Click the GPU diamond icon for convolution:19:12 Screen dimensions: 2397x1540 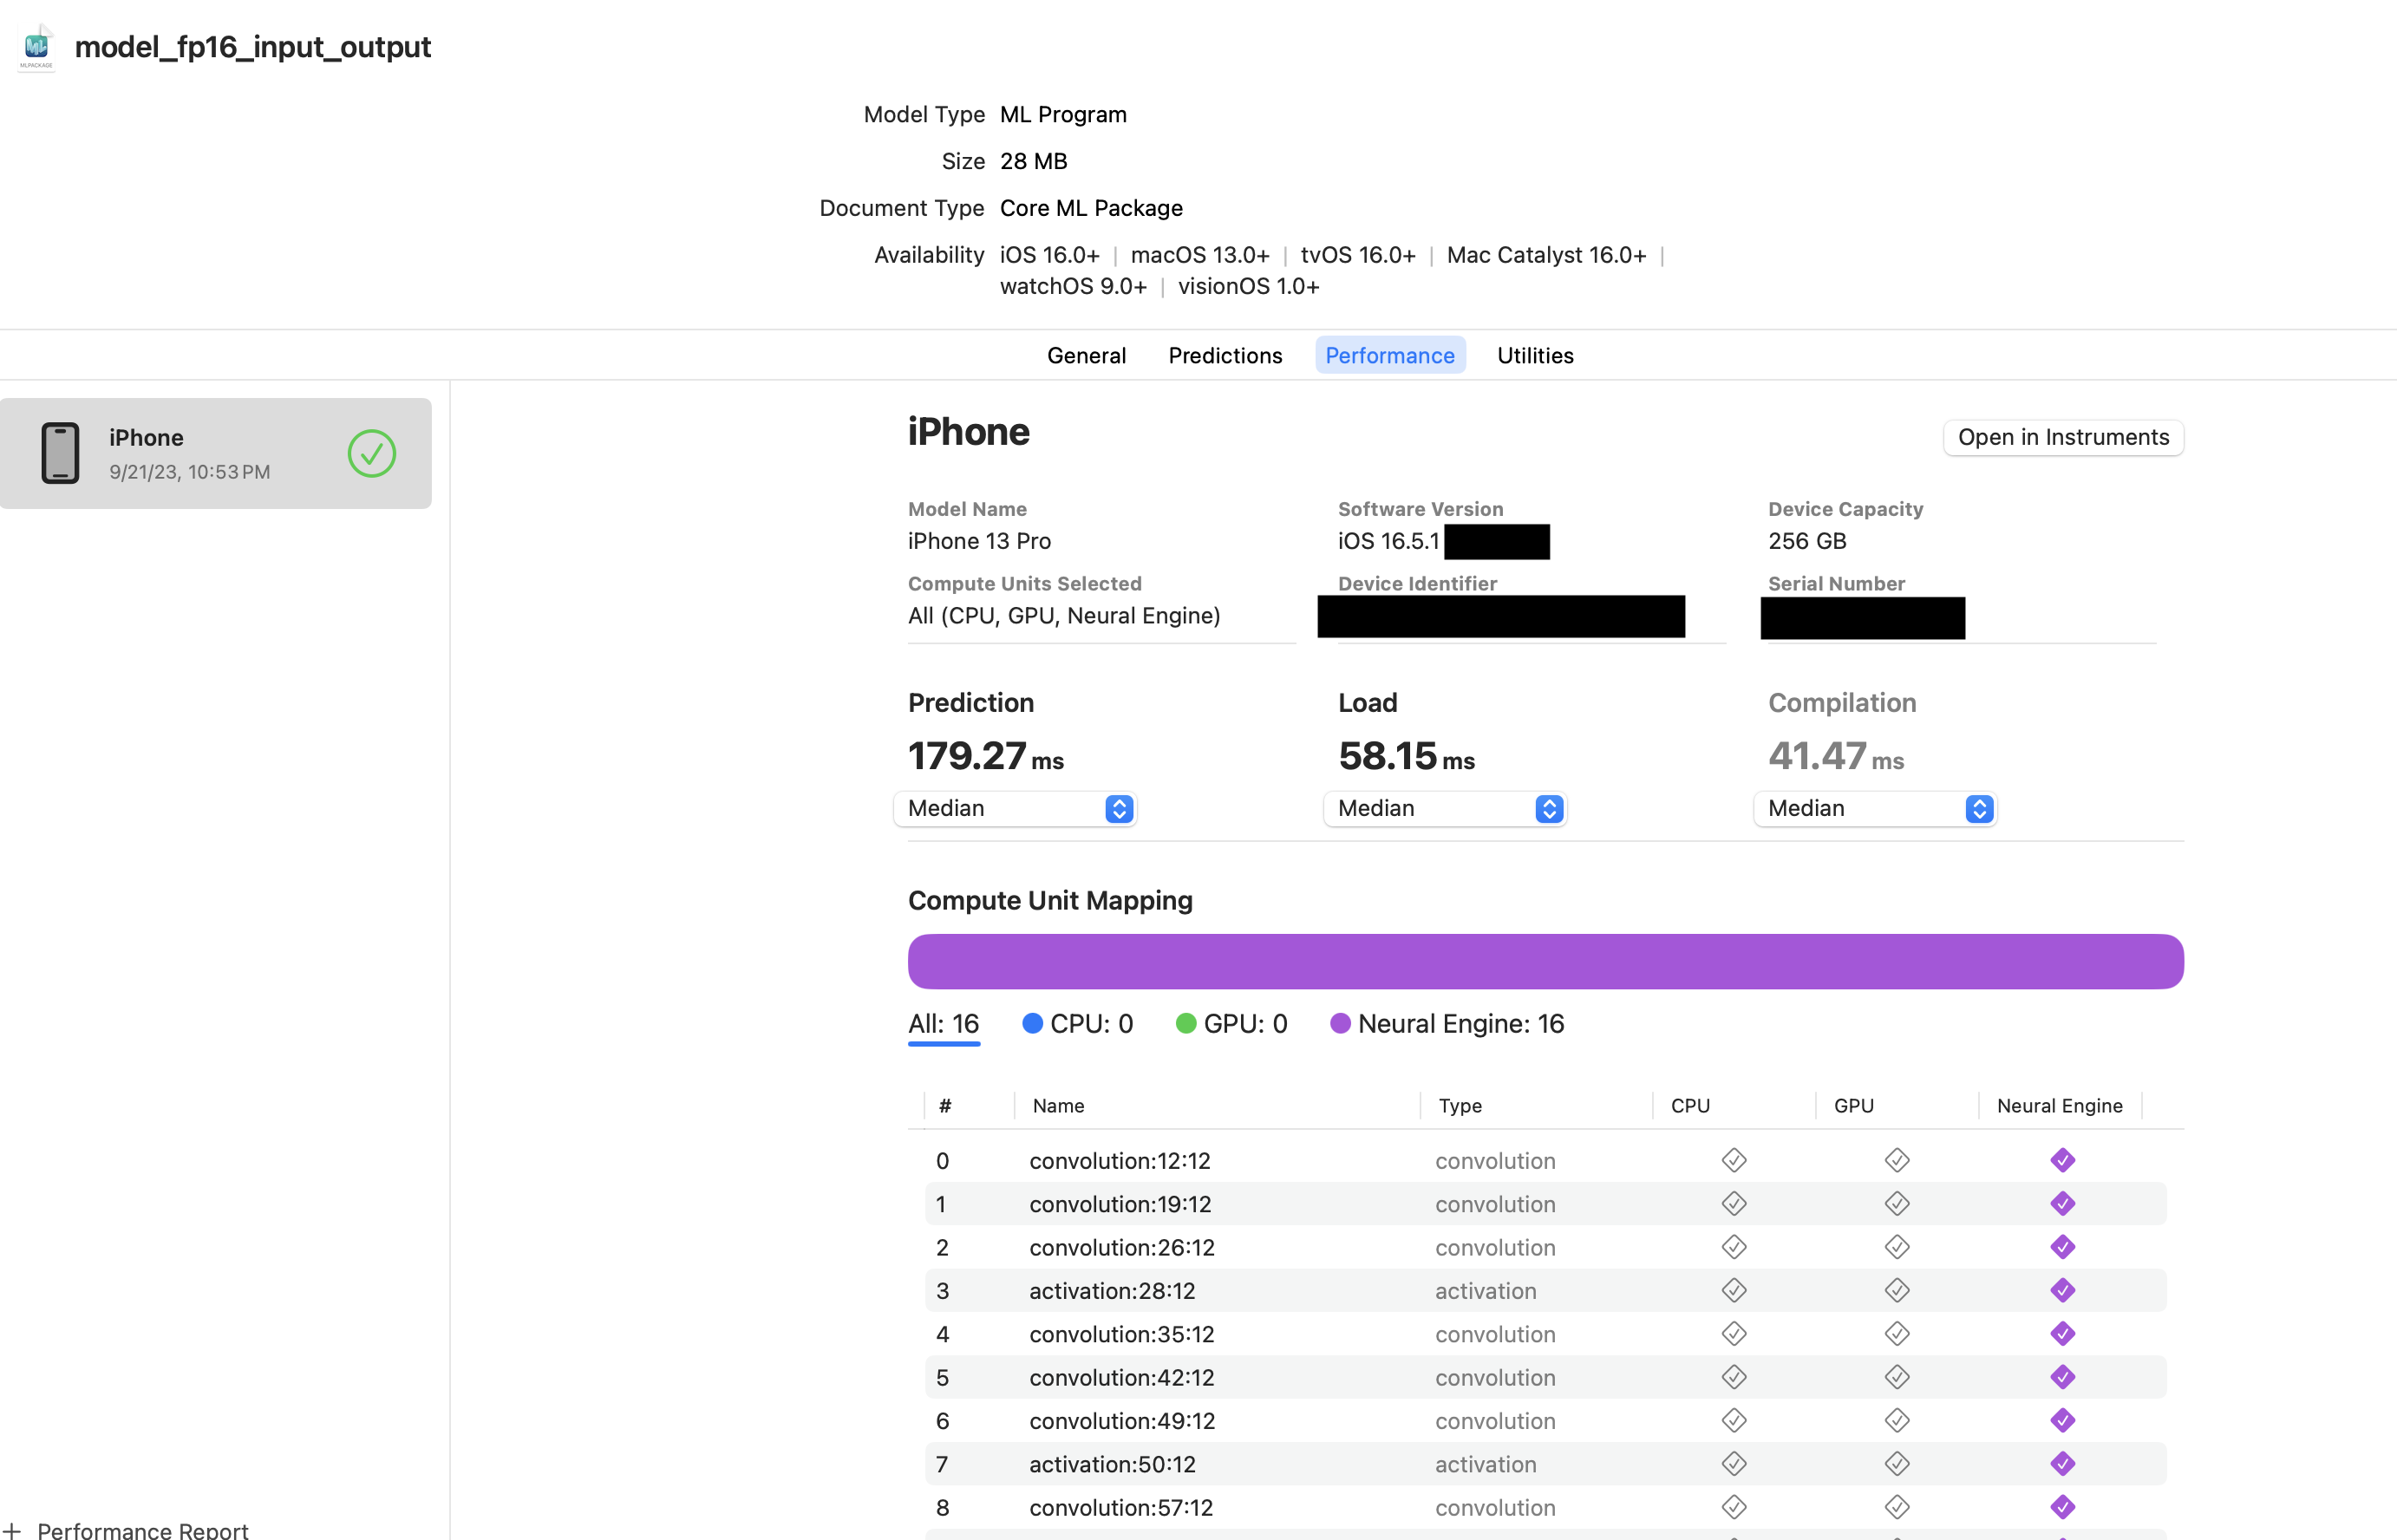[1897, 1203]
